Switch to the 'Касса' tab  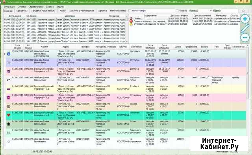[63, 11]
